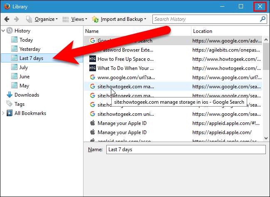This screenshot has width=270, height=197.
Task: Click the scrollbar up arrow in history list
Action: (266, 40)
